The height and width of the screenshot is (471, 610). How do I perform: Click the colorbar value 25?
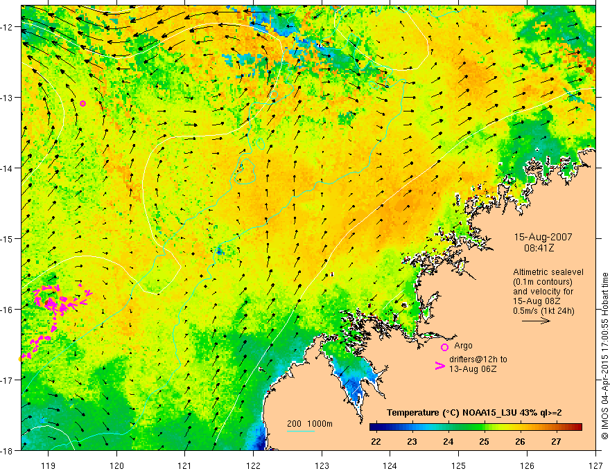click(485, 442)
